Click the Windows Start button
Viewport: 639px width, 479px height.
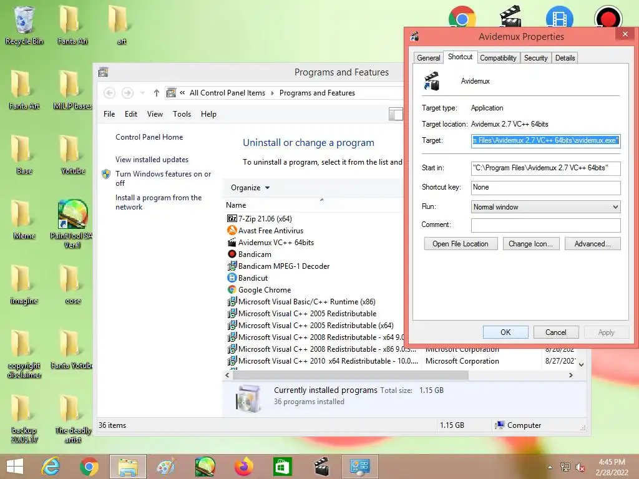15,467
